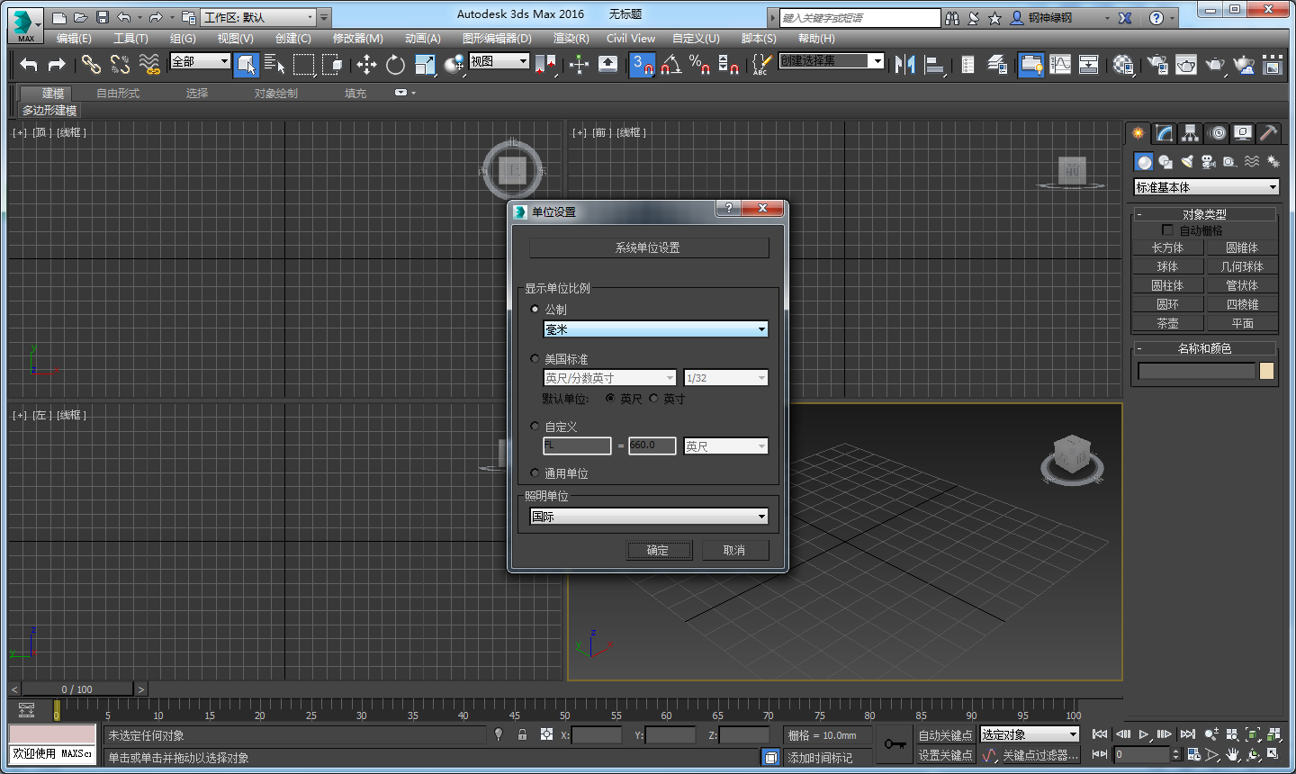Switch to 对象绘制 ribbon tab
The image size is (1296, 774).
(275, 94)
